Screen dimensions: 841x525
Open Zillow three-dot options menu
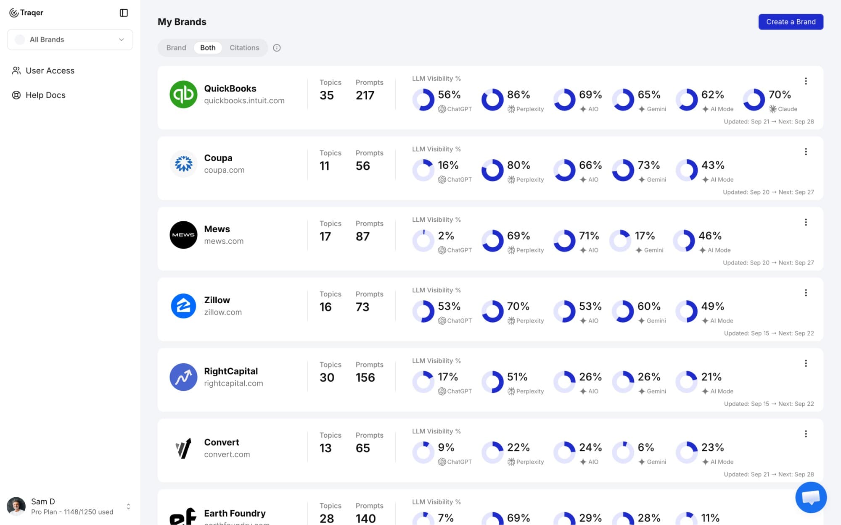[806, 293]
